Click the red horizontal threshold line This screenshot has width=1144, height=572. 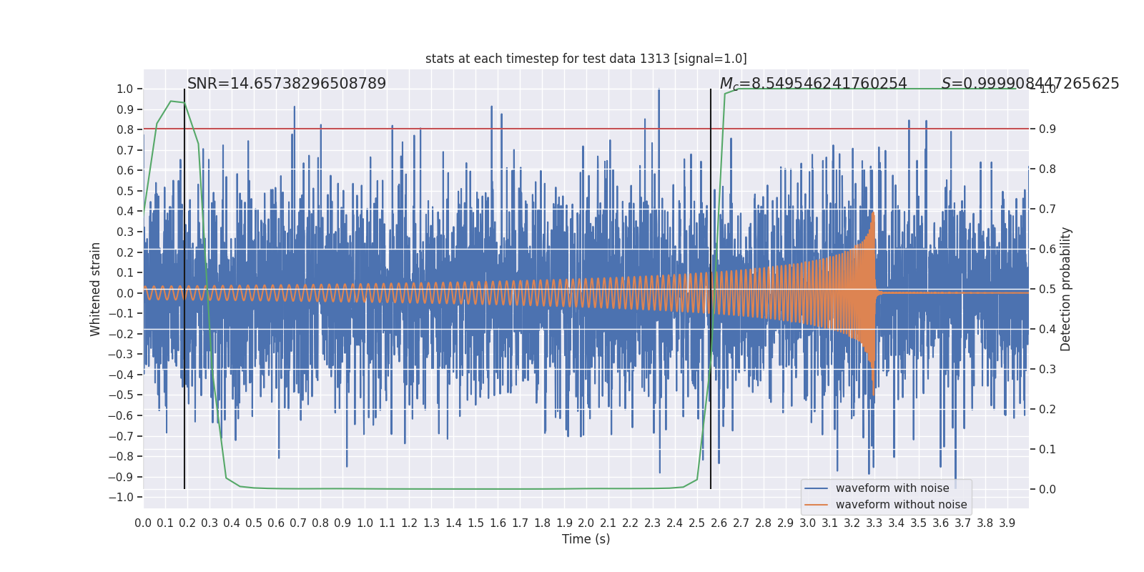(x=500, y=129)
